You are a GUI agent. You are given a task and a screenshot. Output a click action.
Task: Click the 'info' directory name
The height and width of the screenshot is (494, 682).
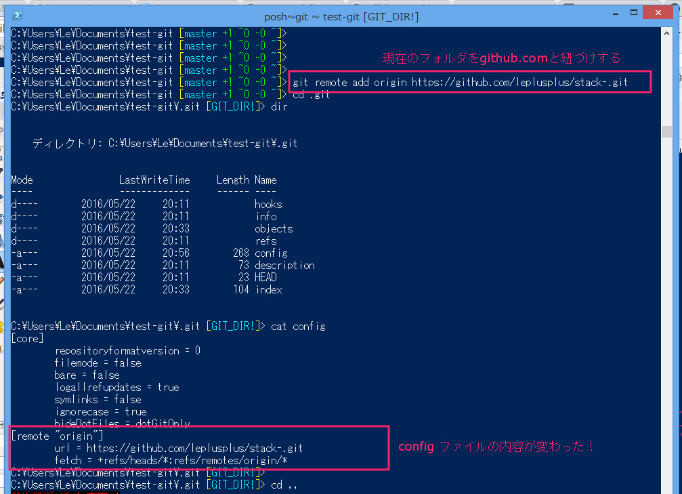tap(266, 216)
